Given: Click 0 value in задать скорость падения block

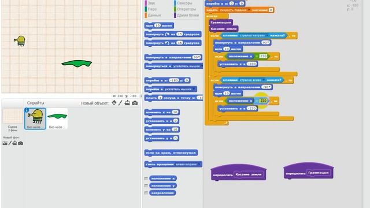Looking at the screenshot, I should (x=271, y=10).
